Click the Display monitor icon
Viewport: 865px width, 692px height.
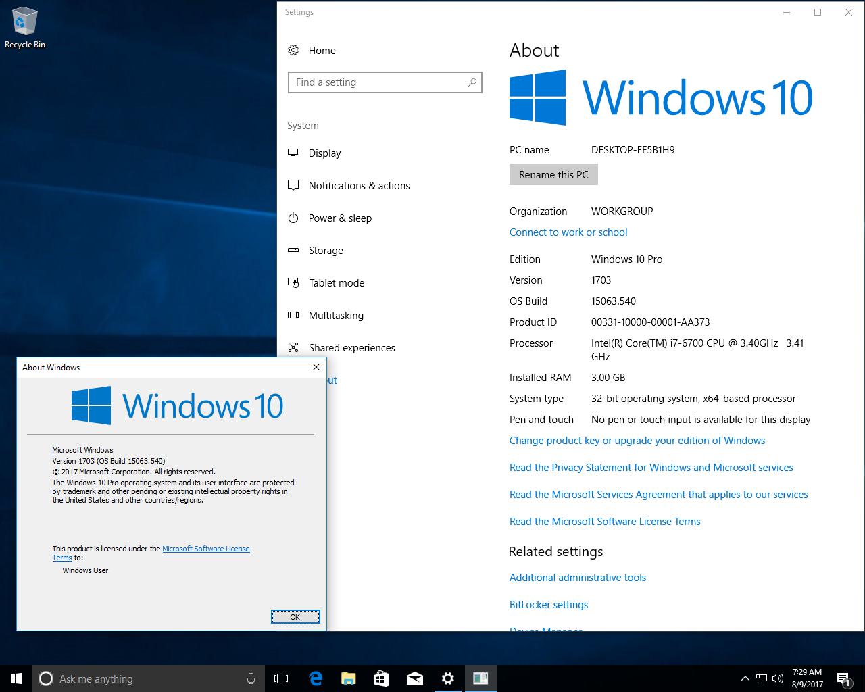coord(293,153)
